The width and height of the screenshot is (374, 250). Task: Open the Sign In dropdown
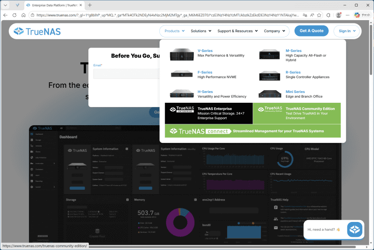[347, 31]
